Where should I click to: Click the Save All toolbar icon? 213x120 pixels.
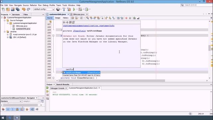pos(18,9)
